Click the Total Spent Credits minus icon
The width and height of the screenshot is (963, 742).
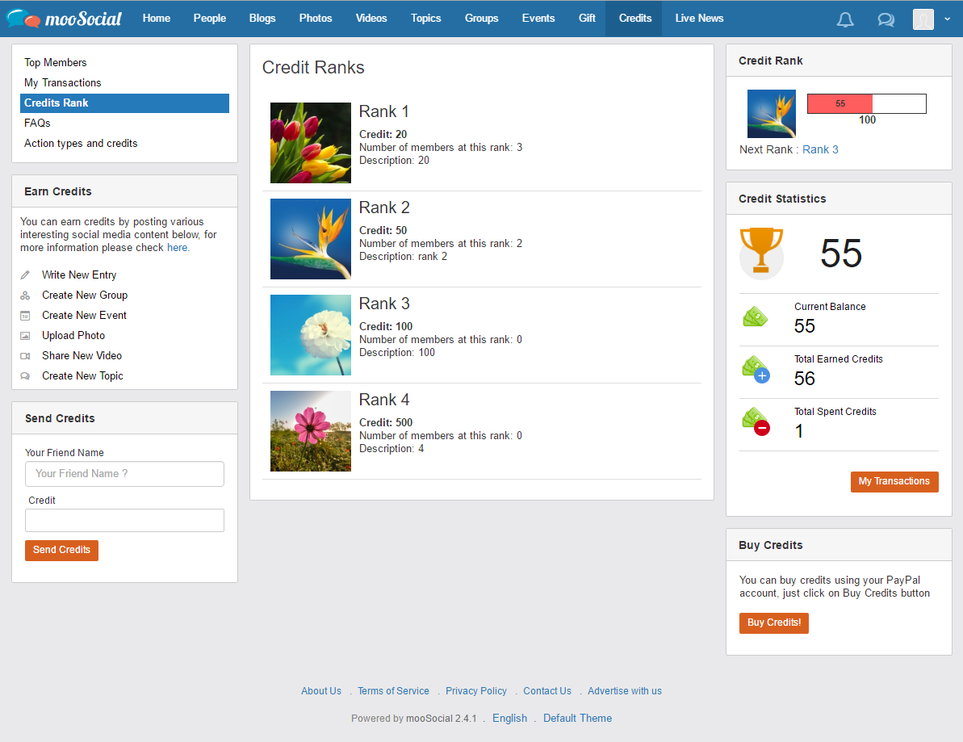tap(756, 422)
